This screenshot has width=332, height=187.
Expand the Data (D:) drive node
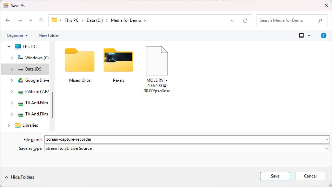tap(12, 69)
